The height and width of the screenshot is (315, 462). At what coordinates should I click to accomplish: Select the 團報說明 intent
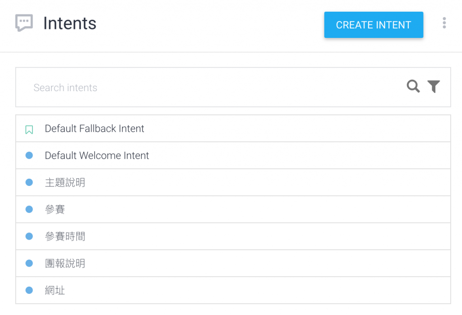pyautogui.click(x=65, y=264)
